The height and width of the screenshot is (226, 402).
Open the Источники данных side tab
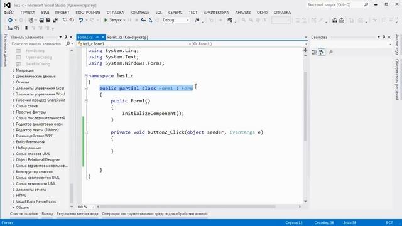coord(6,50)
